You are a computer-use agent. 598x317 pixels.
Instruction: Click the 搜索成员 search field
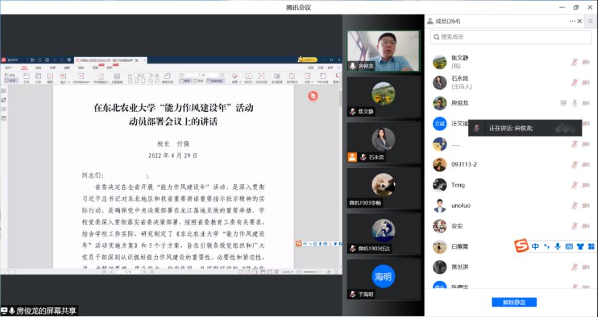(511, 37)
